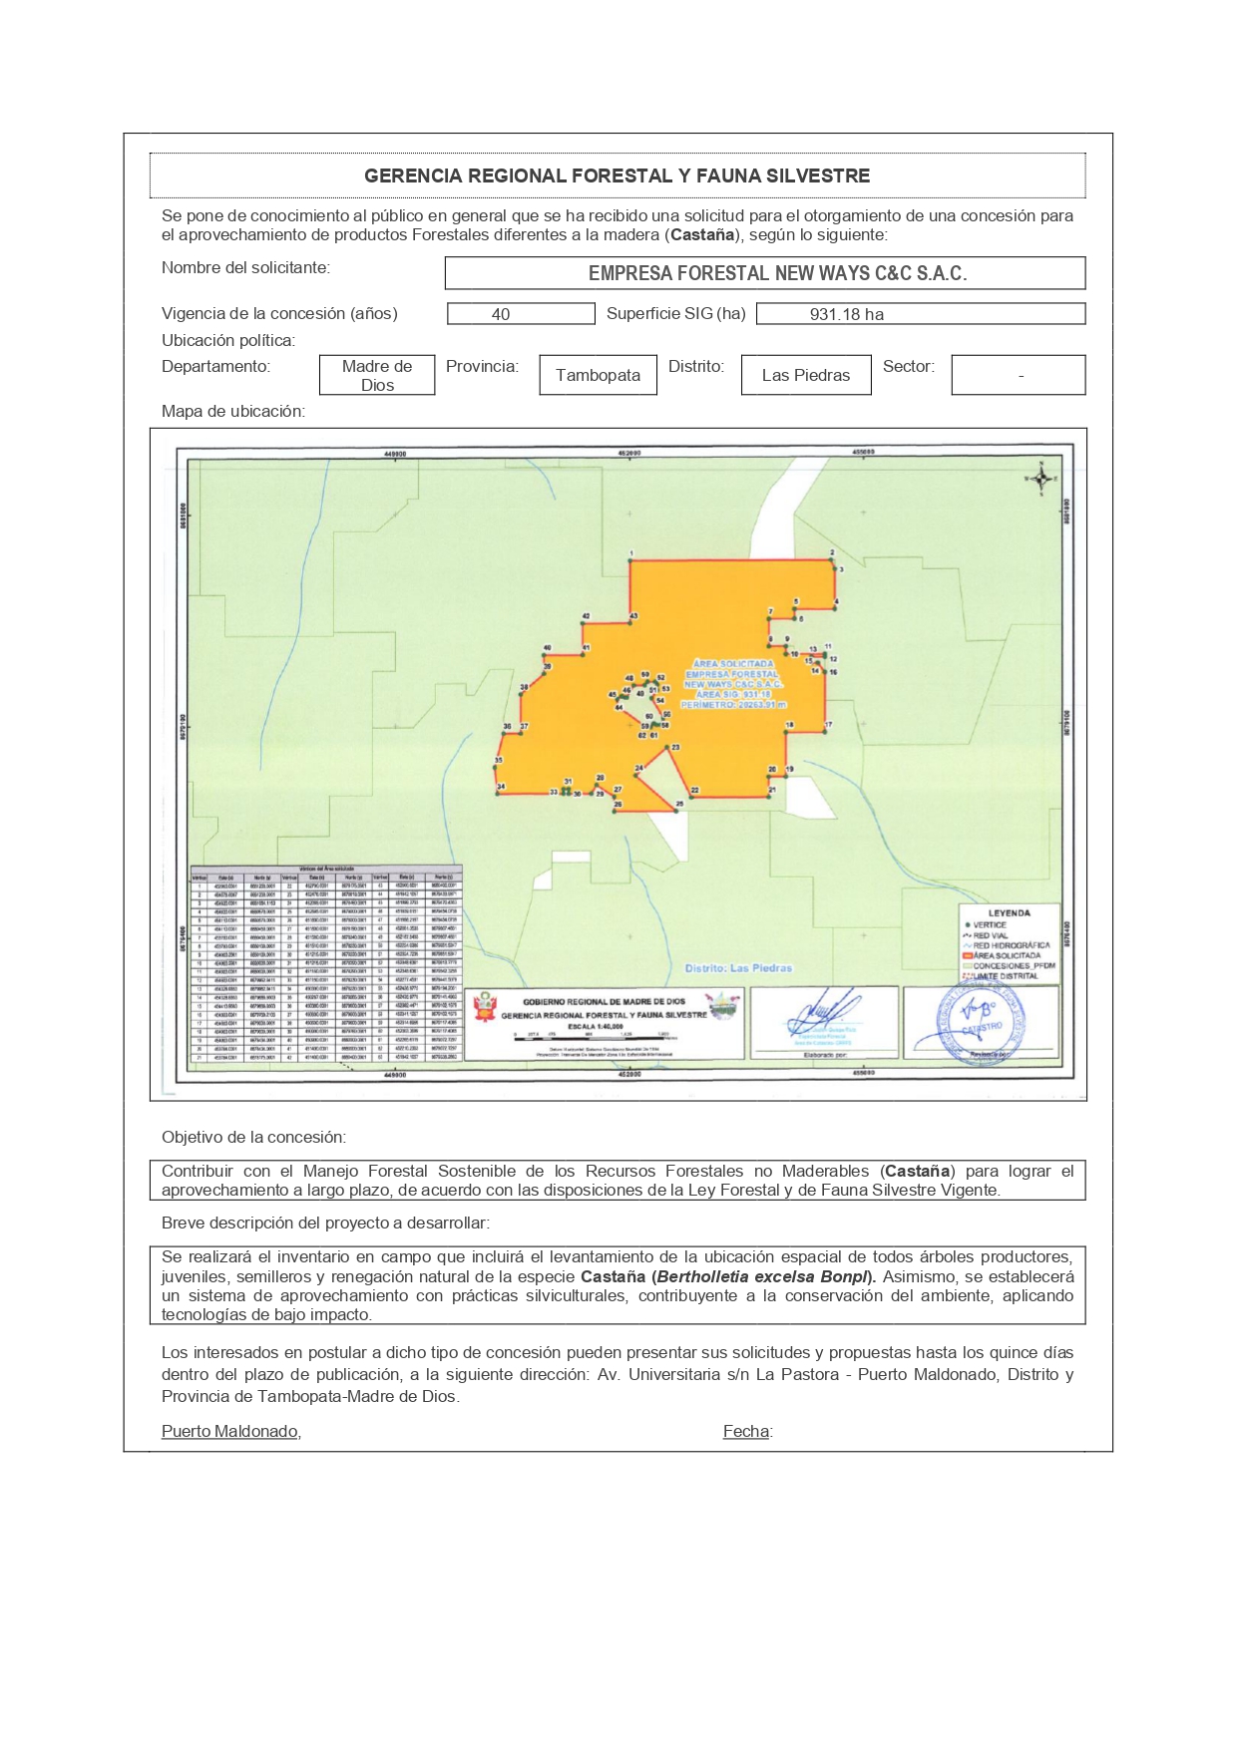Select the Departamento box Madre de Dios
The width and height of the screenshot is (1238, 1750).
[377, 376]
